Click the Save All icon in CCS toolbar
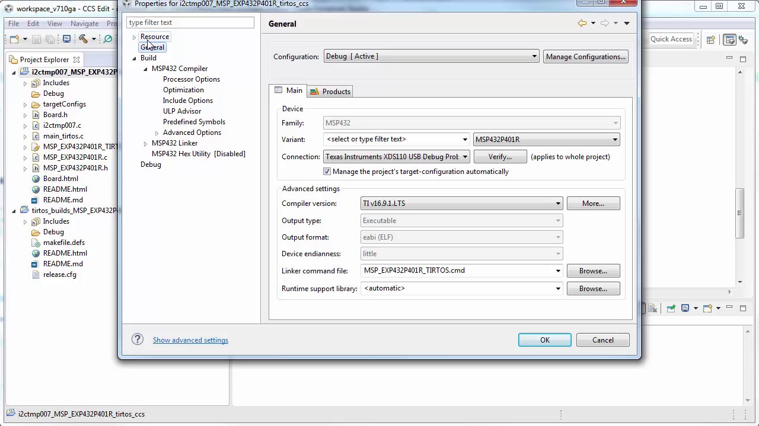The width and height of the screenshot is (759, 426). pyautogui.click(x=50, y=39)
